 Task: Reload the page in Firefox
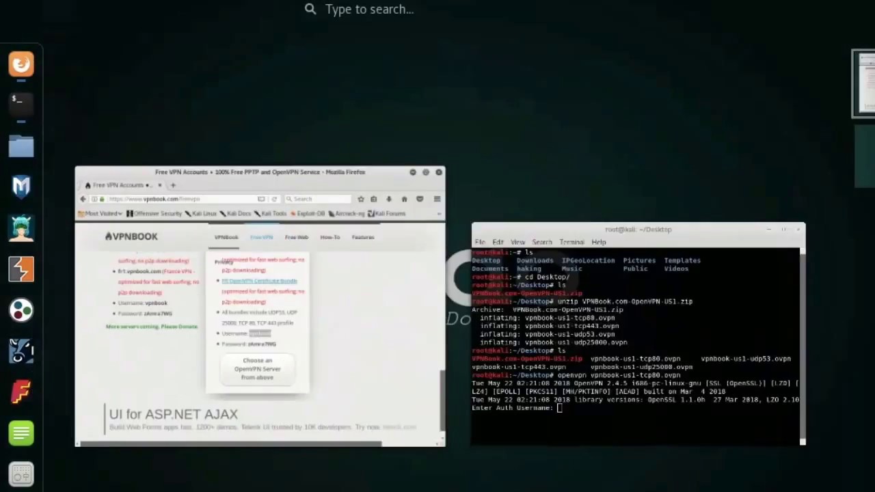pos(274,199)
